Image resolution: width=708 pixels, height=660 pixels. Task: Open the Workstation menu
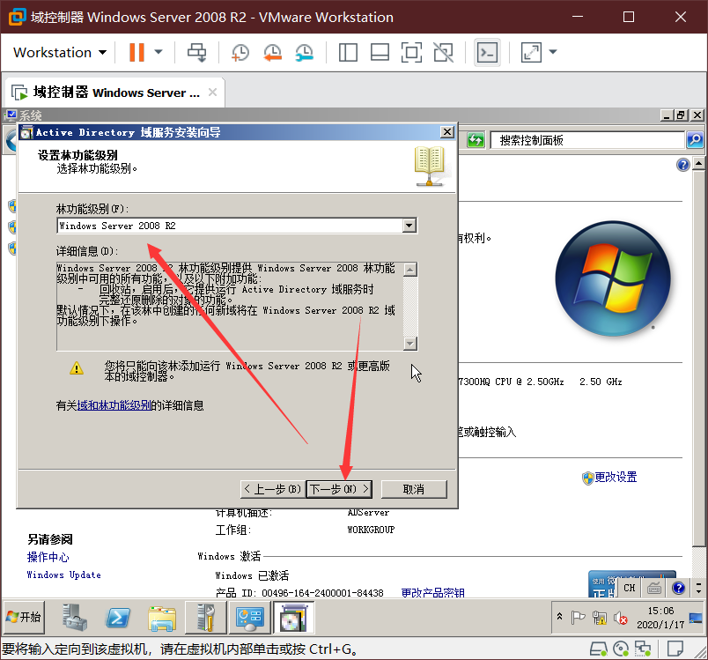[60, 52]
